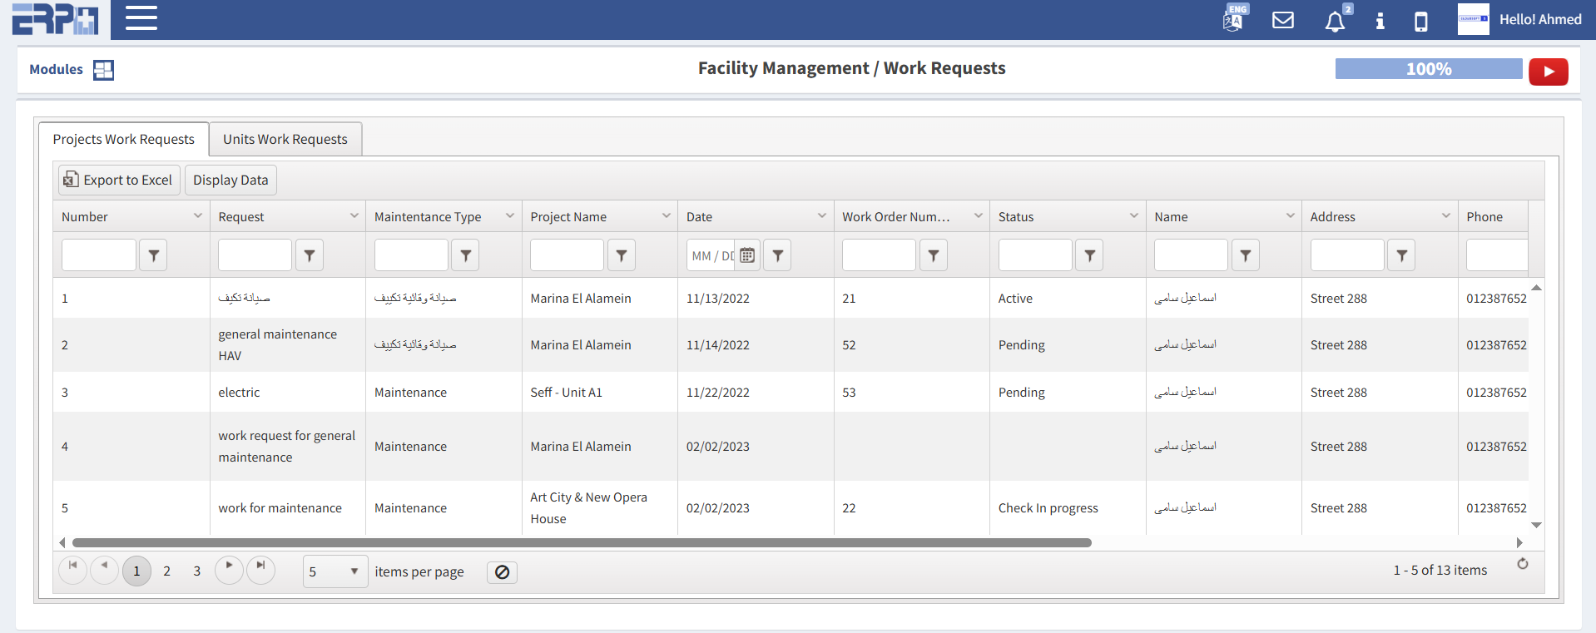
Task: Switch language using the ENG translate icon
Action: (x=1233, y=19)
